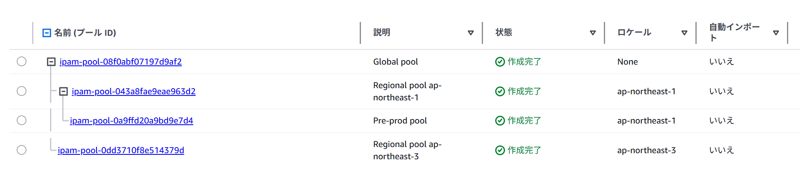Select radio button for Pre-prod pool row

[22, 120]
